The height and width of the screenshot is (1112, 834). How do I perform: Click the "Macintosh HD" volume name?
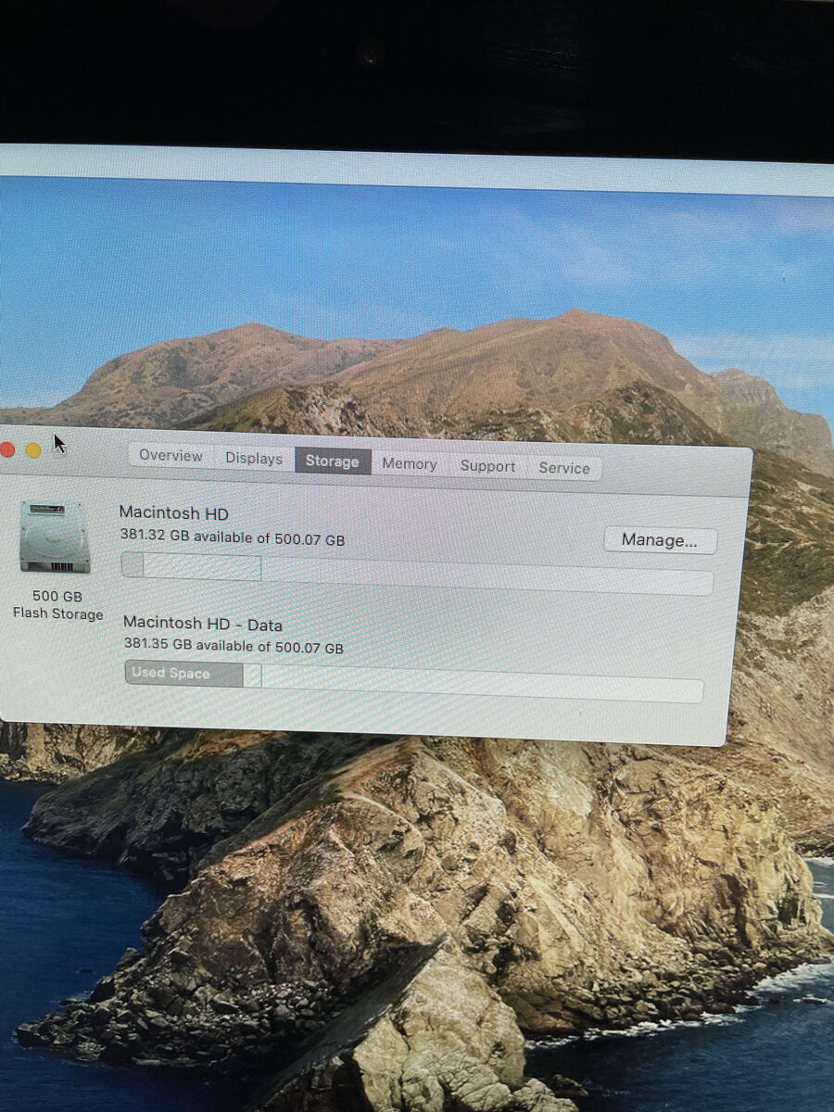tap(173, 513)
